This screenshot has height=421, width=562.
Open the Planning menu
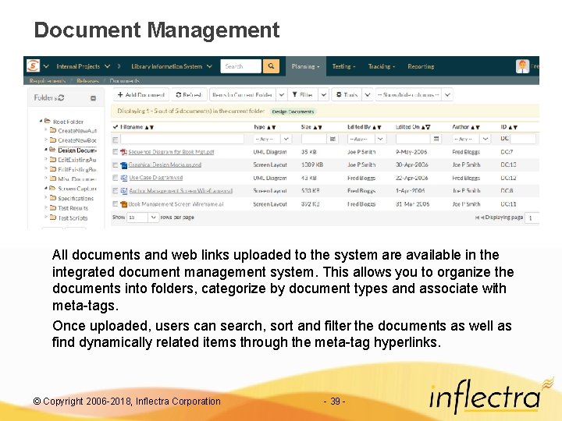[306, 66]
